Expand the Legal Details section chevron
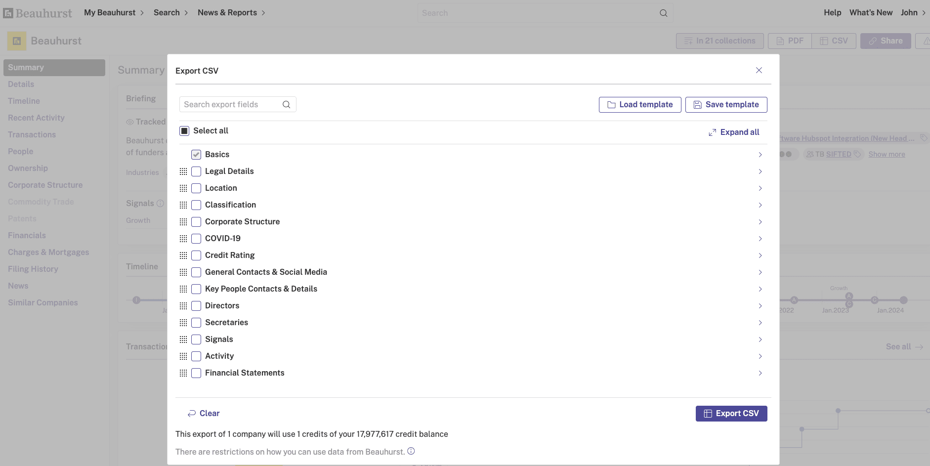930x466 pixels. pos(760,171)
